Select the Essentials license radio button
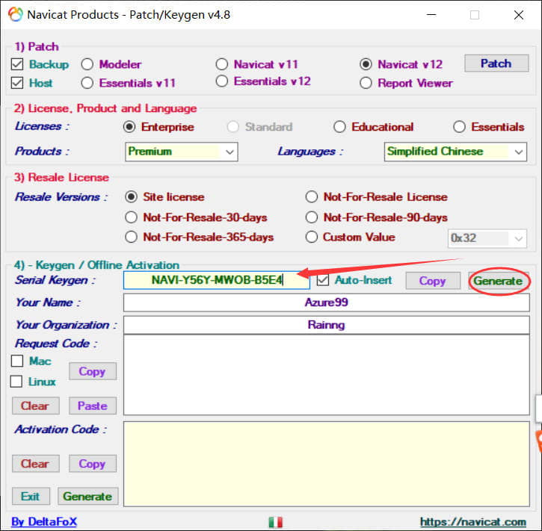The image size is (542, 531). click(459, 127)
